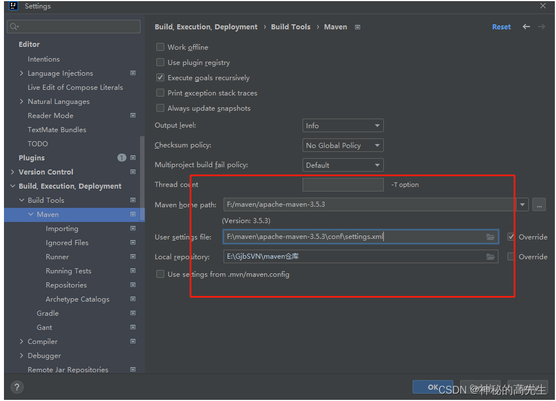Screen dimensions: 556x401
Task: Click project-level icon next to Compiler
Action: [x=133, y=341]
